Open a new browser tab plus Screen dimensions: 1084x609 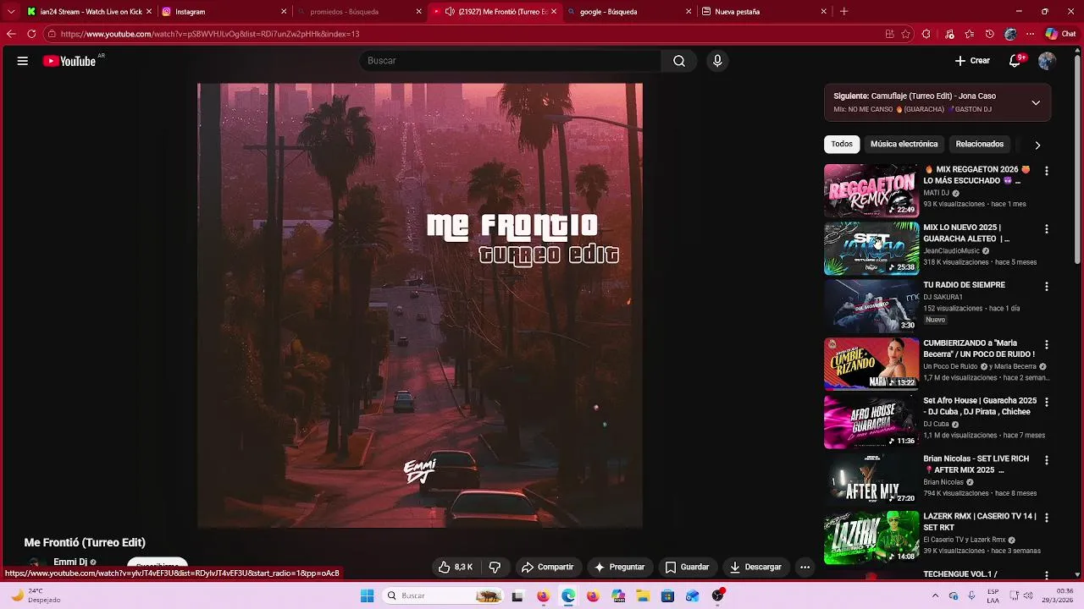[843, 12]
